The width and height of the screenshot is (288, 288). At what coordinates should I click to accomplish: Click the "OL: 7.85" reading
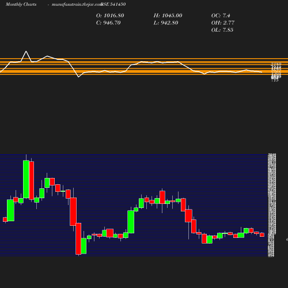(222, 30)
